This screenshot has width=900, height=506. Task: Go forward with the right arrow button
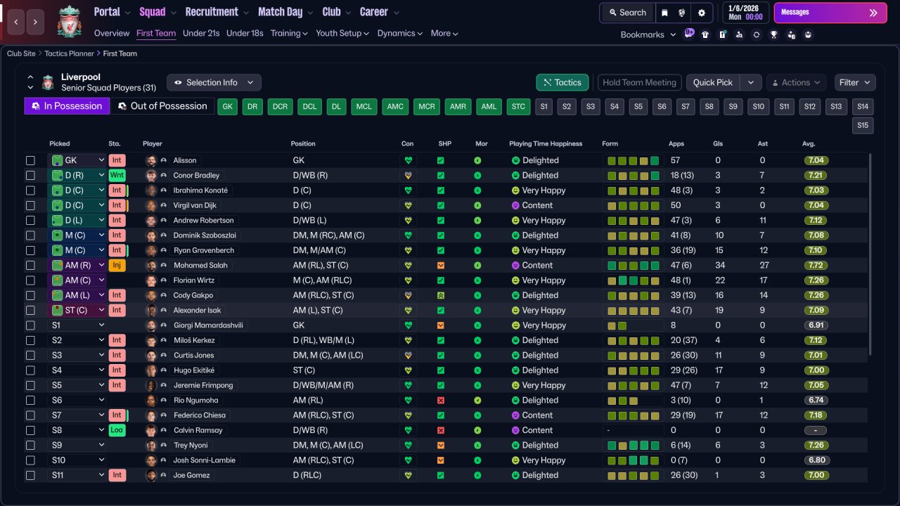[36, 22]
